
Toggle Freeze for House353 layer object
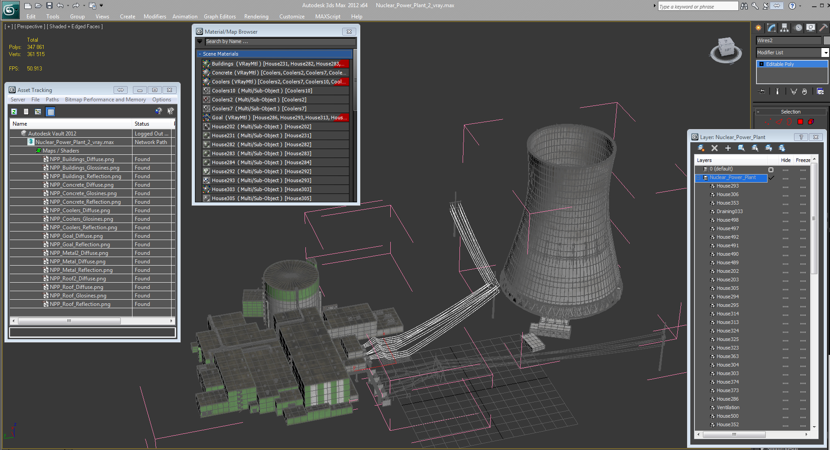pyautogui.click(x=803, y=204)
